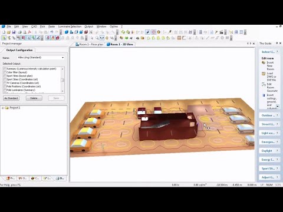This screenshot has height=212, width=283.
Task: Click The Guide panel scroll down arrow
Action: [278, 106]
